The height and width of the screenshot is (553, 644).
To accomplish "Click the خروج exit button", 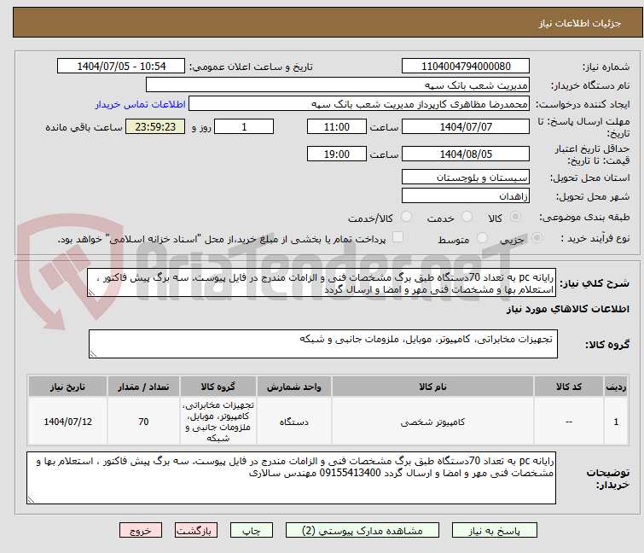I will click(141, 531).
